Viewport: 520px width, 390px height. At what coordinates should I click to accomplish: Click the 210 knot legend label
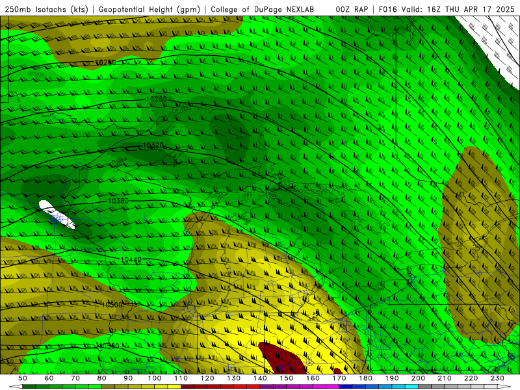(x=445, y=378)
